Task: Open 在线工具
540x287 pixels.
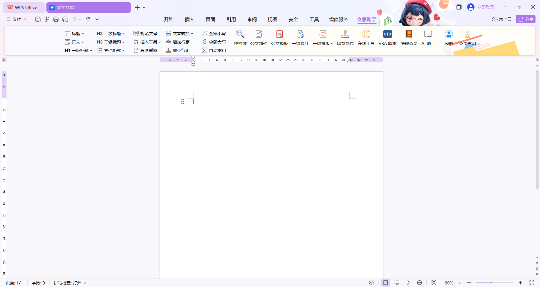Action: 366,38
